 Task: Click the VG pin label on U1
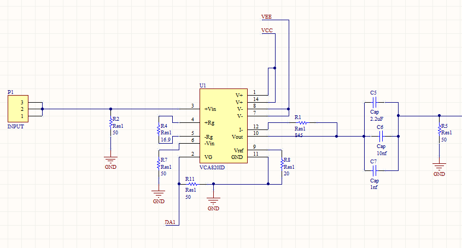[208, 157]
